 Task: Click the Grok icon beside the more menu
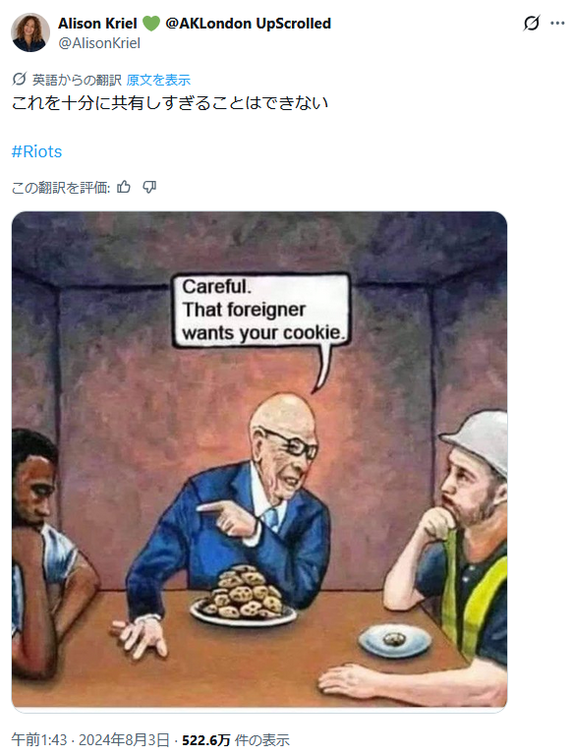click(x=531, y=24)
